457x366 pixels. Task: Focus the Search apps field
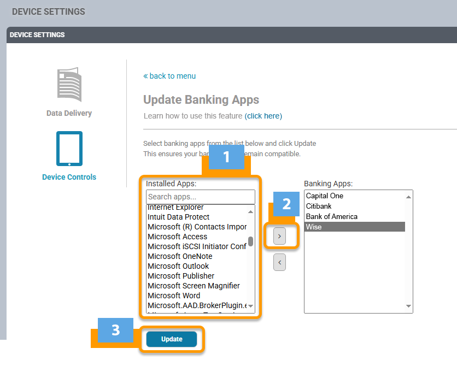point(201,197)
